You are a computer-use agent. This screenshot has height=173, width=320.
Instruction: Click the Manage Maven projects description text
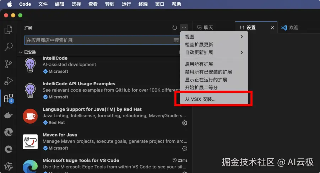(x=115, y=141)
